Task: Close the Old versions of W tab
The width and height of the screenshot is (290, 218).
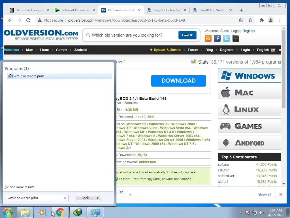Action: pos(139,10)
